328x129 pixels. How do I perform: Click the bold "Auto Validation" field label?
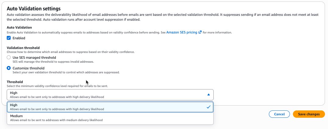[19, 27]
